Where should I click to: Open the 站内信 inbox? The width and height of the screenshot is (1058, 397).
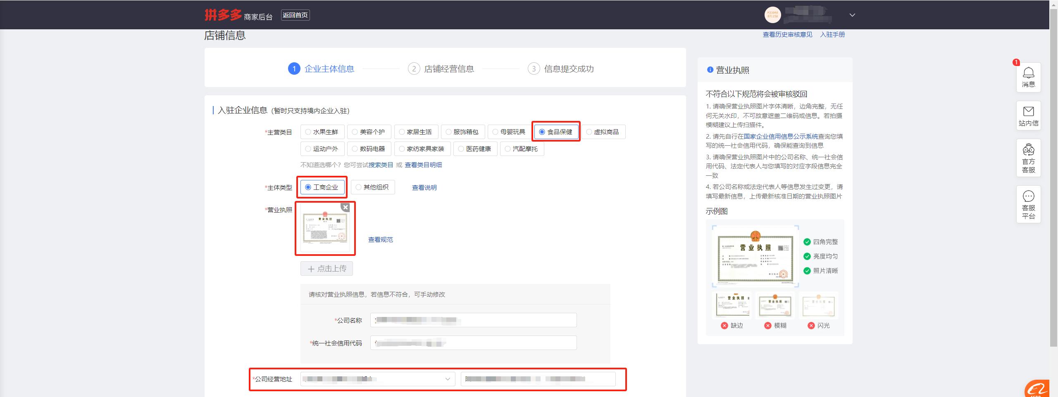tap(1029, 116)
